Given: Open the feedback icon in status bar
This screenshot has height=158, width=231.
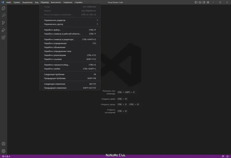Looking at the screenshot, I should (x=223, y=156).
